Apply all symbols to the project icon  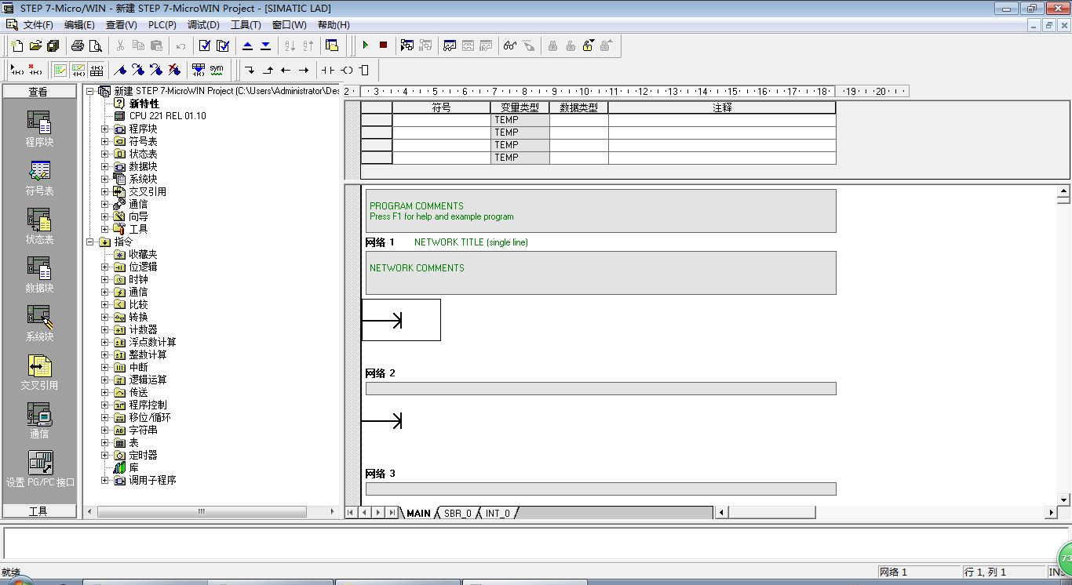tap(199, 70)
